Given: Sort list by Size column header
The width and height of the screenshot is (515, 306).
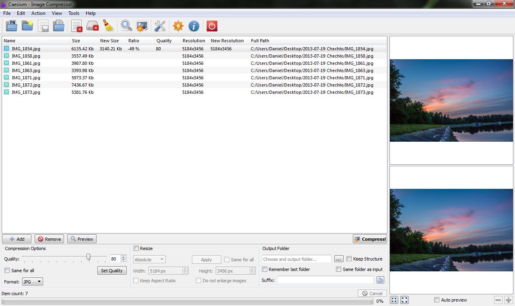Looking at the screenshot, I should coord(84,41).
